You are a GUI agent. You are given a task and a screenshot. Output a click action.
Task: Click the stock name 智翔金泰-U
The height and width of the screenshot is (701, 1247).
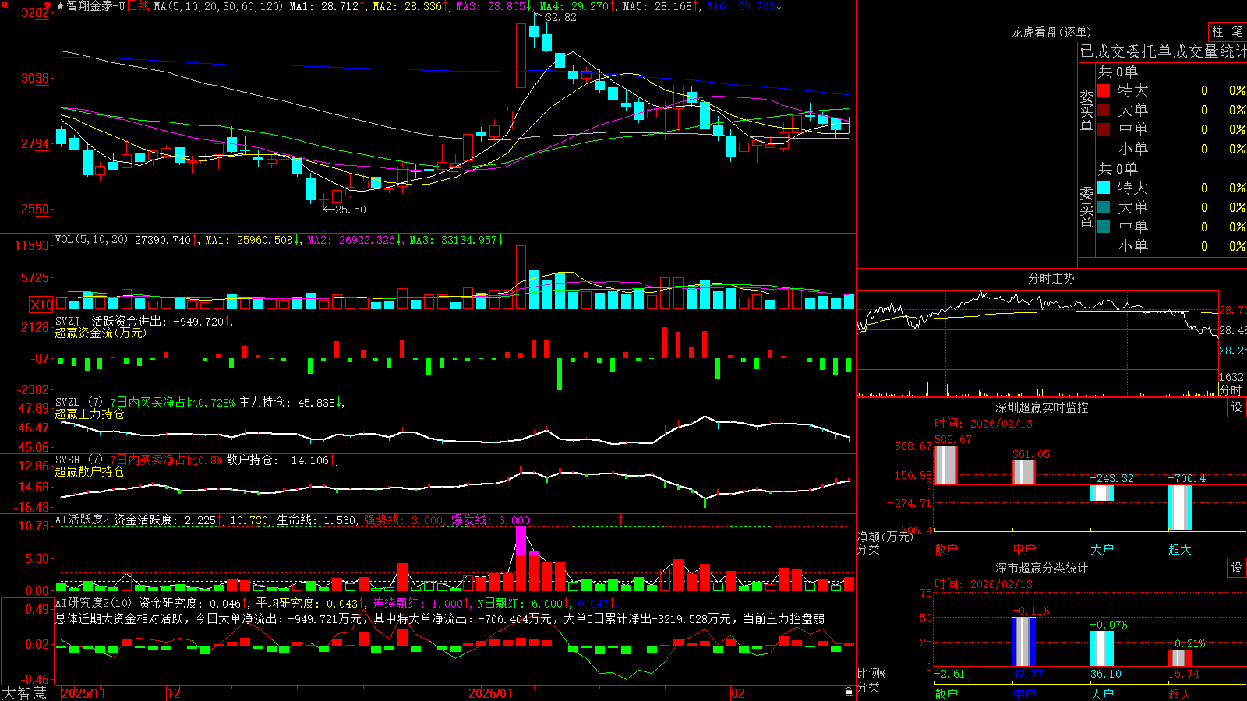95,6
